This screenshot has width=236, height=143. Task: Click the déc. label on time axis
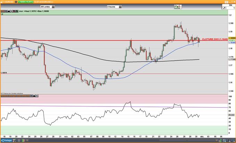pyautogui.click(x=202, y=136)
